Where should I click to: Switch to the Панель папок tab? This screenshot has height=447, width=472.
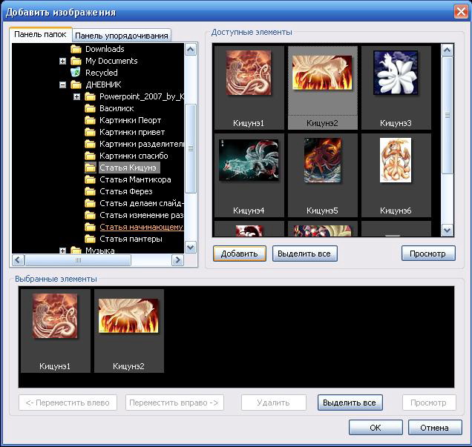point(40,34)
